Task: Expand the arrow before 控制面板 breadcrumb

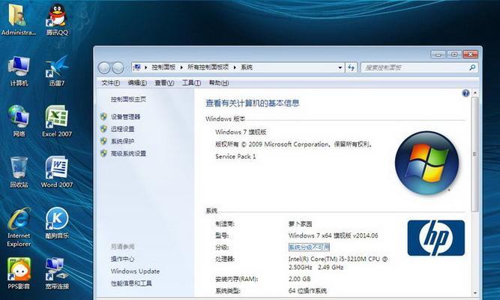Action: pos(145,67)
